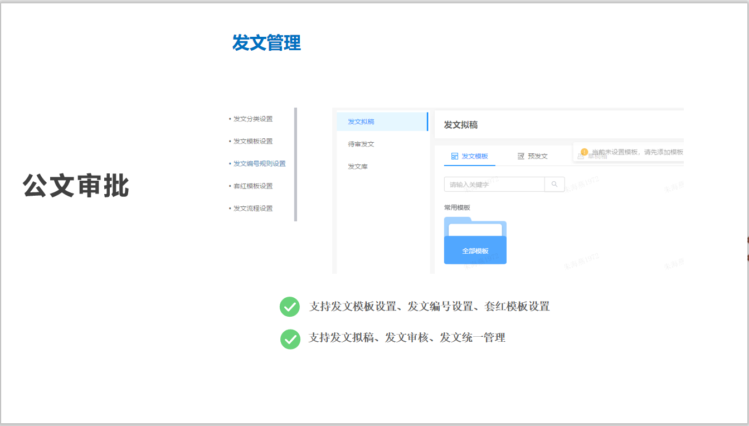749x426 pixels.
Task: Click the orange warning notification icon
Action: pos(585,152)
